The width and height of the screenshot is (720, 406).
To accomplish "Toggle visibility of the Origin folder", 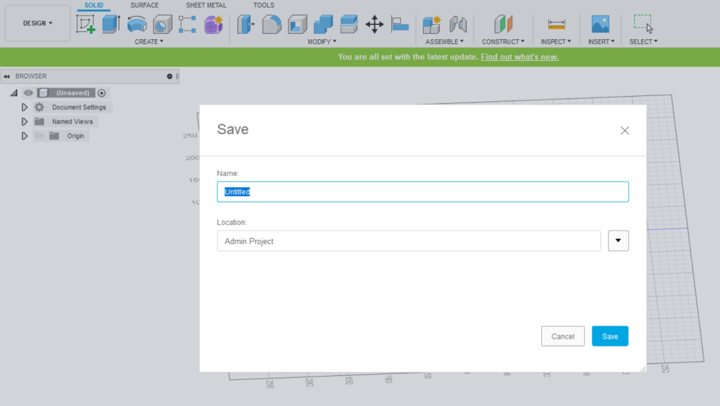I will [39, 136].
